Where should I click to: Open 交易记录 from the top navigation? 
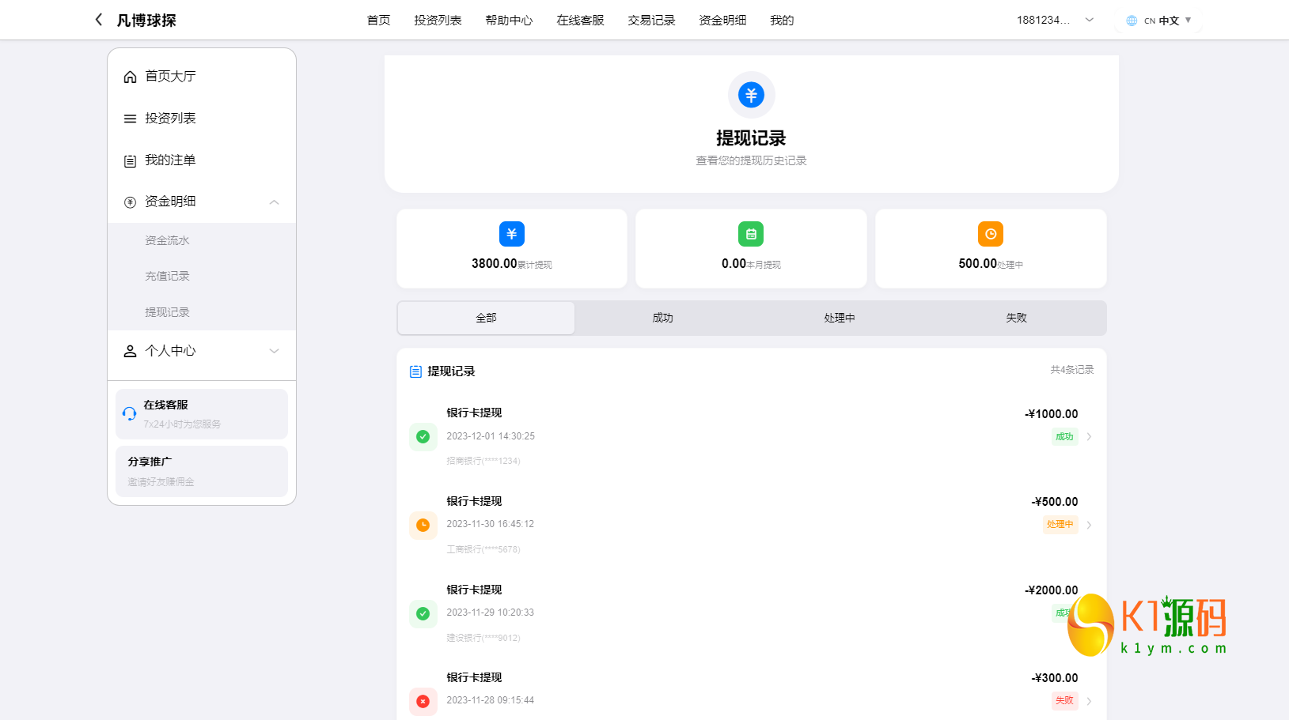650,20
